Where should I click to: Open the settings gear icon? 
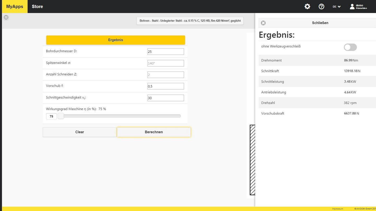tap(307, 7)
